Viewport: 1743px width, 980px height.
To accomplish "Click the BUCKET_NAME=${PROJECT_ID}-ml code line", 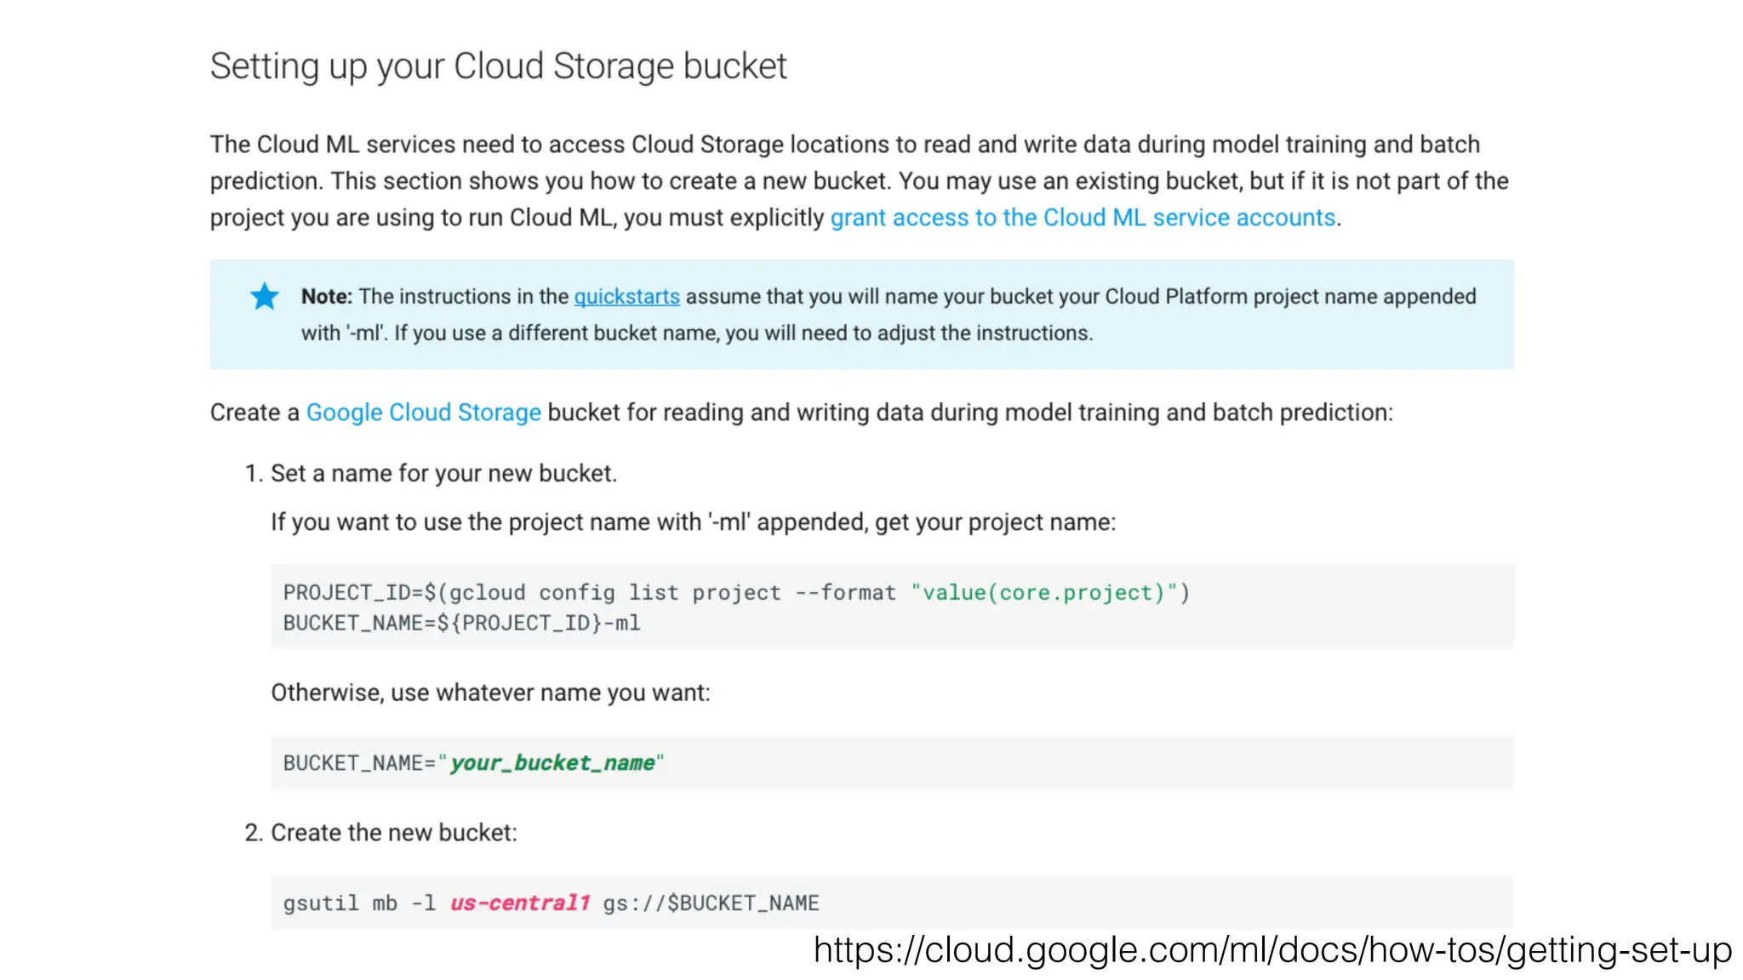I will 461,624.
